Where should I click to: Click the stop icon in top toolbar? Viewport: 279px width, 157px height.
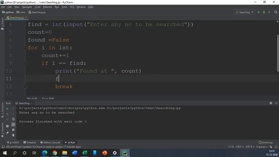point(269,12)
